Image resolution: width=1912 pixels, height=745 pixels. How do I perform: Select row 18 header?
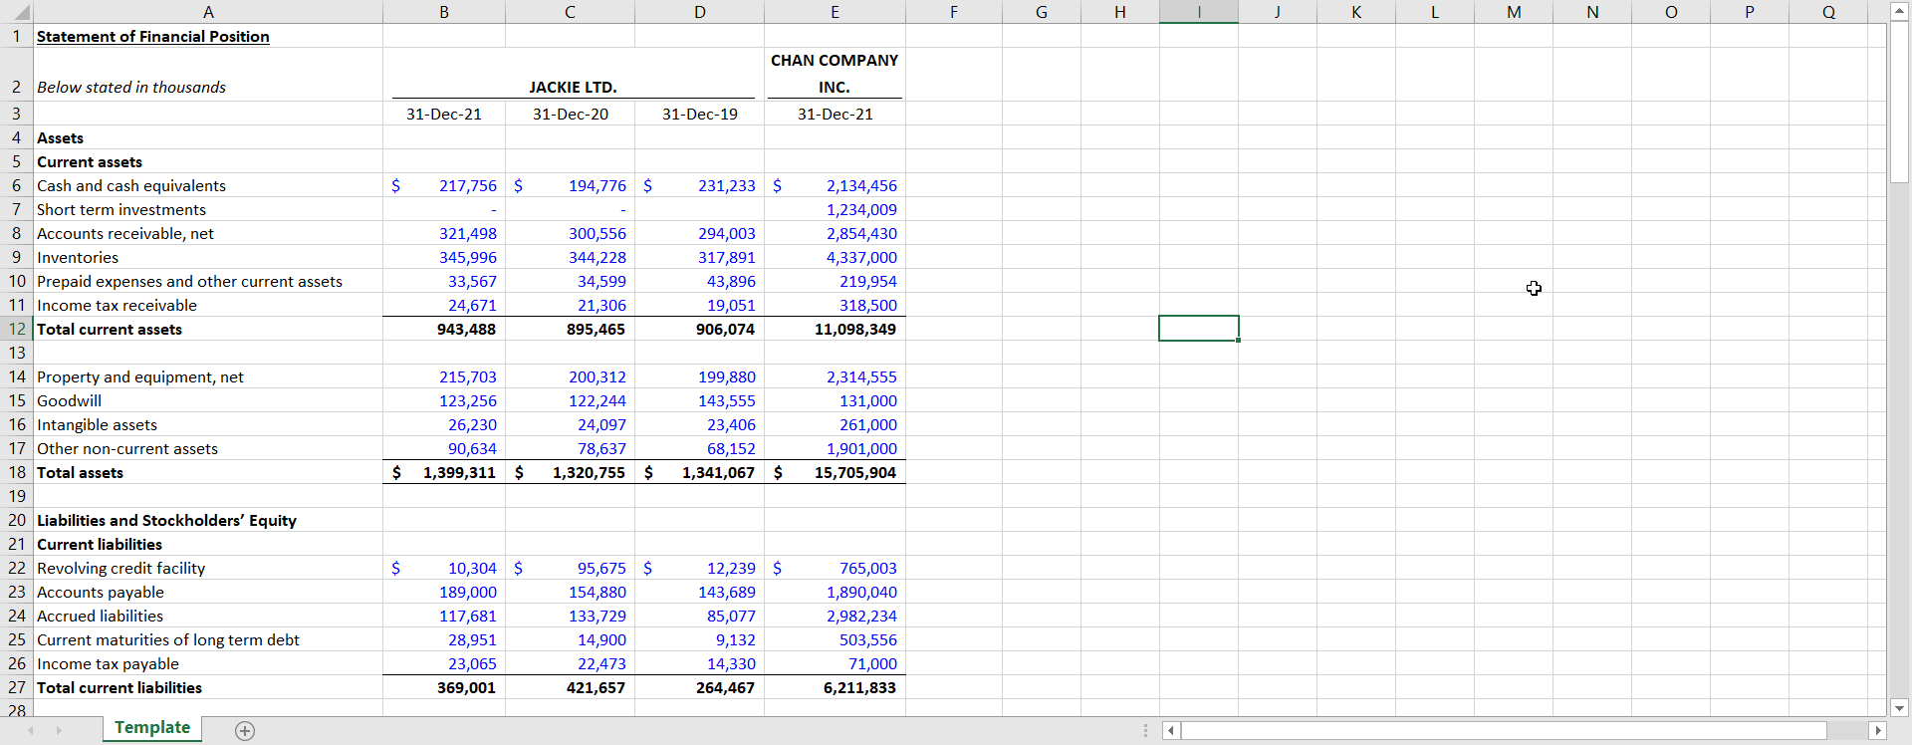(x=17, y=472)
